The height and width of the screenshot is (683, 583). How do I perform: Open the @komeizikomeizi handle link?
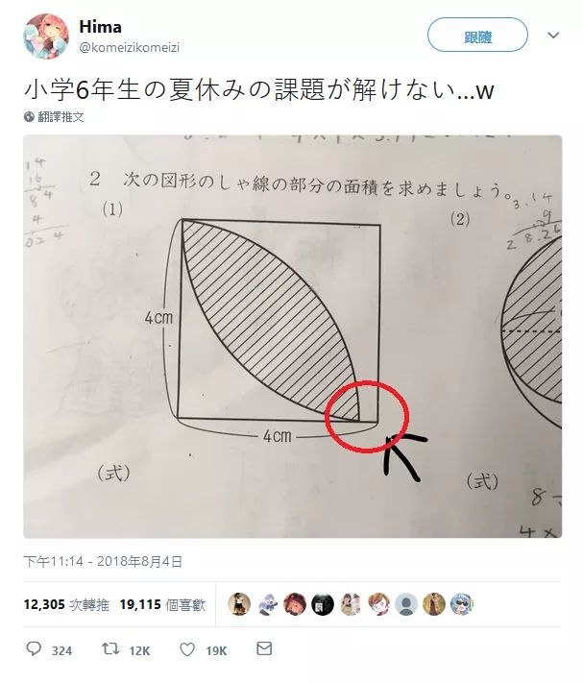(129, 47)
